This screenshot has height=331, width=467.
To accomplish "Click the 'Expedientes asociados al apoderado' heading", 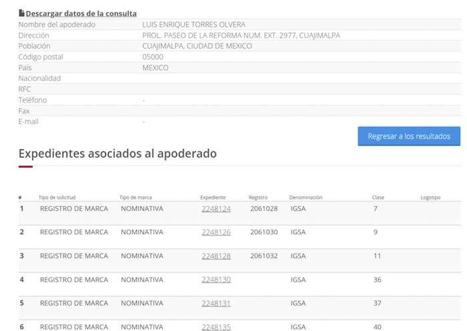I will click(x=117, y=153).
